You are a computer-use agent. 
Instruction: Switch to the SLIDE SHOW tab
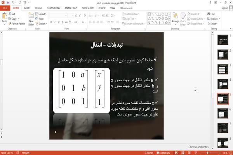click(88, 8)
